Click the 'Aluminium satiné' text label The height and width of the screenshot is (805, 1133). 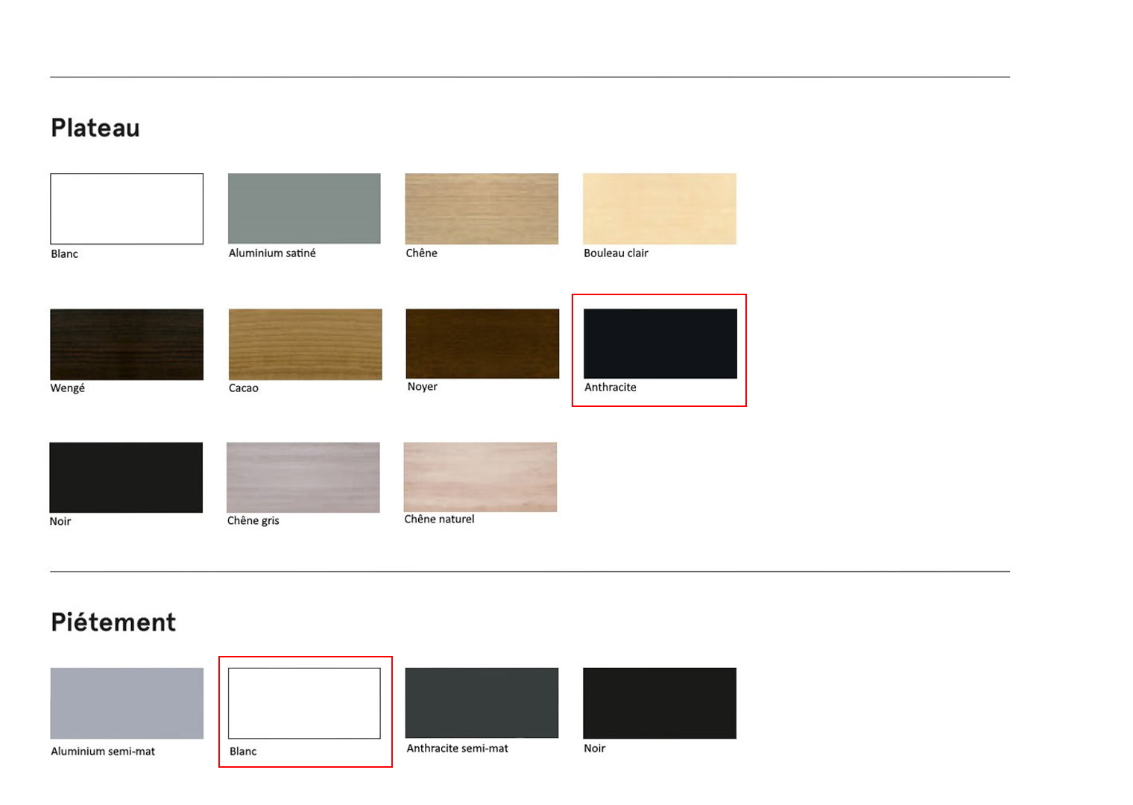point(272,253)
